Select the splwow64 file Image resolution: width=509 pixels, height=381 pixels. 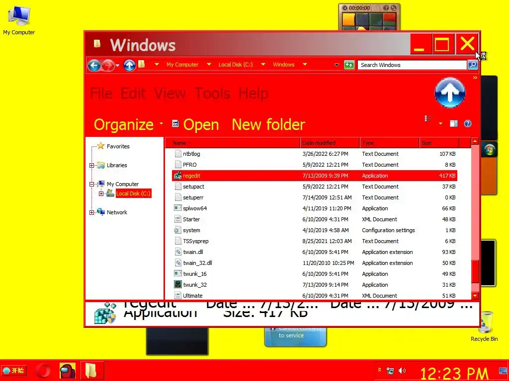click(315, 208)
